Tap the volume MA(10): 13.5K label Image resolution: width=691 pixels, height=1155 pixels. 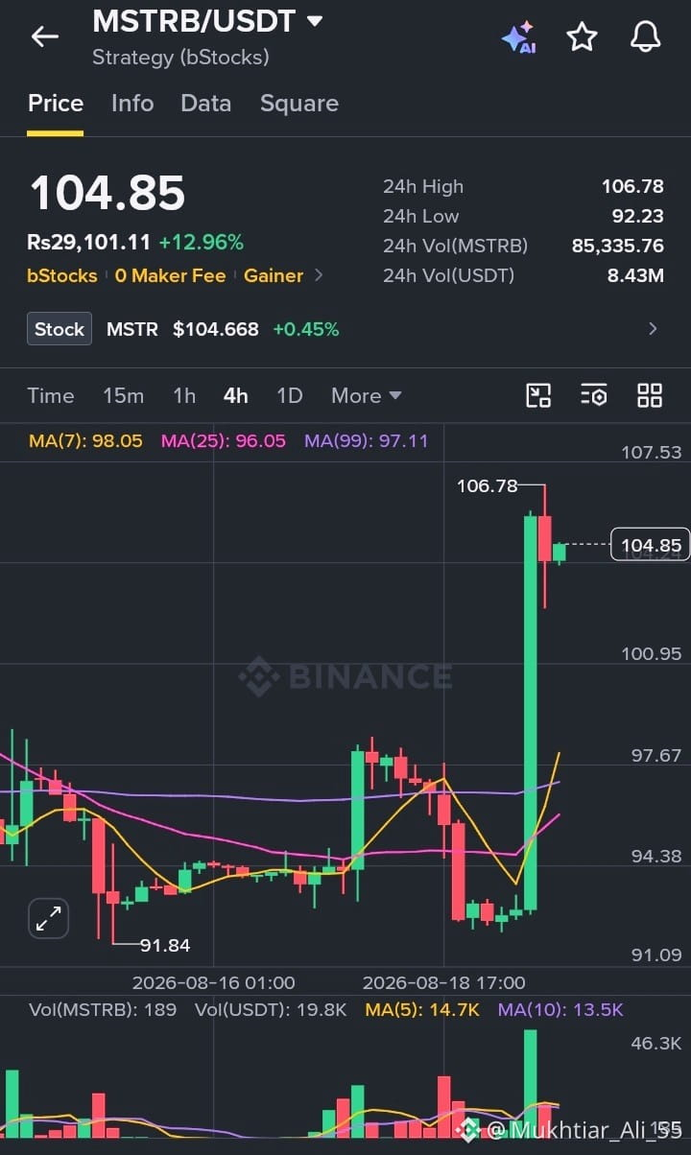point(560,1009)
